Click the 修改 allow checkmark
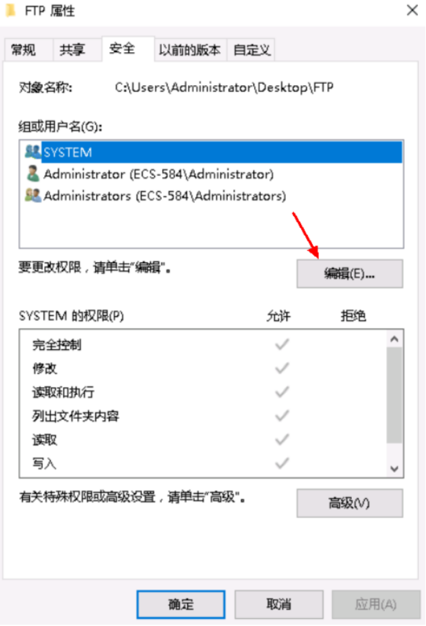The image size is (426, 626). [x=282, y=368]
